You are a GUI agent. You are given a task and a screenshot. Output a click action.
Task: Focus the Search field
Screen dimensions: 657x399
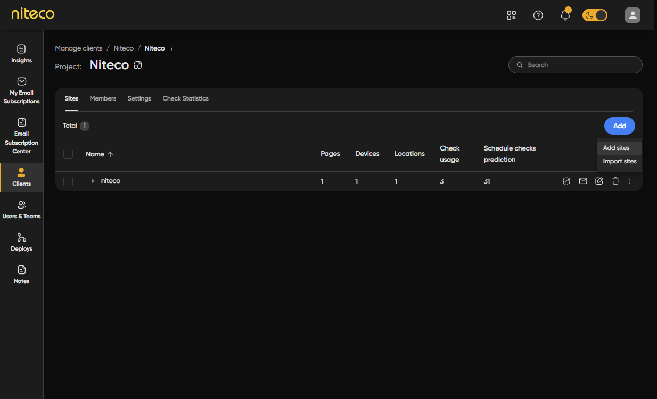pos(576,65)
